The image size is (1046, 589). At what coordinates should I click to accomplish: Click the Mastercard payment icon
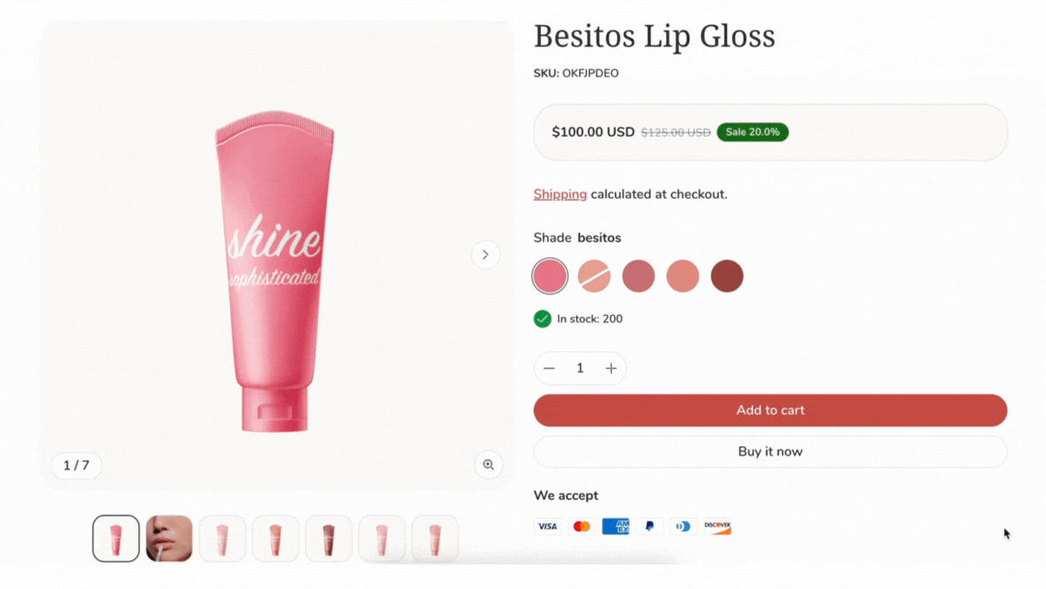582,526
